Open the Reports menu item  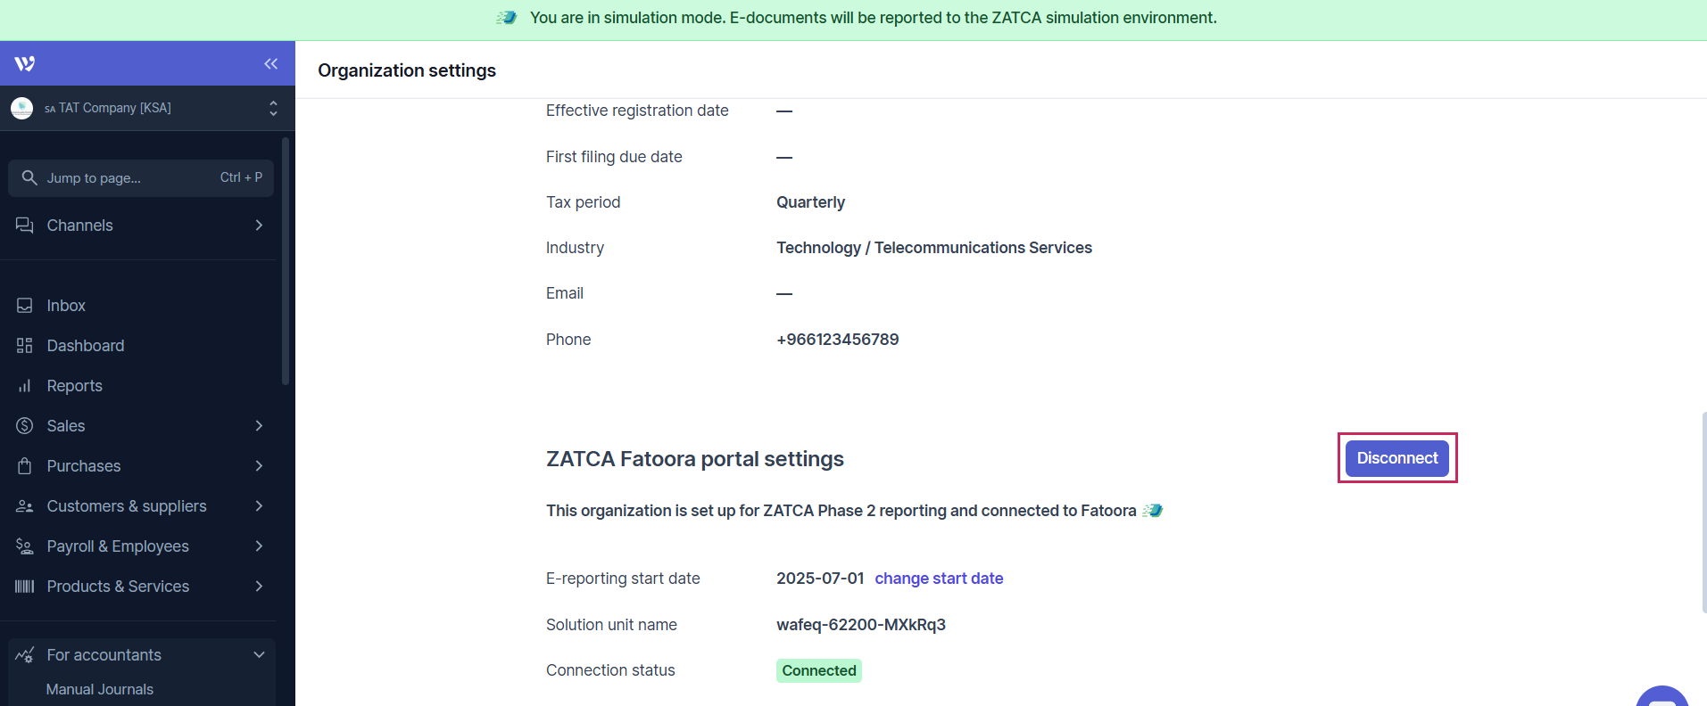[75, 386]
